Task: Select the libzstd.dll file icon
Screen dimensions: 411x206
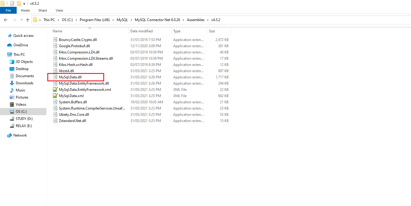Action: tap(55, 71)
